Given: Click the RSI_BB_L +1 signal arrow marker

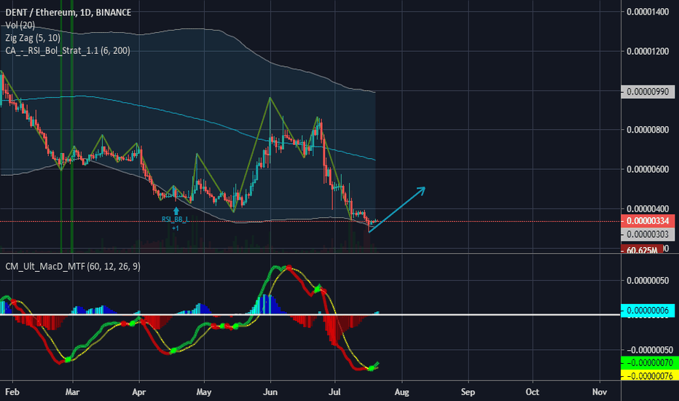Looking at the screenshot, I should [176, 211].
